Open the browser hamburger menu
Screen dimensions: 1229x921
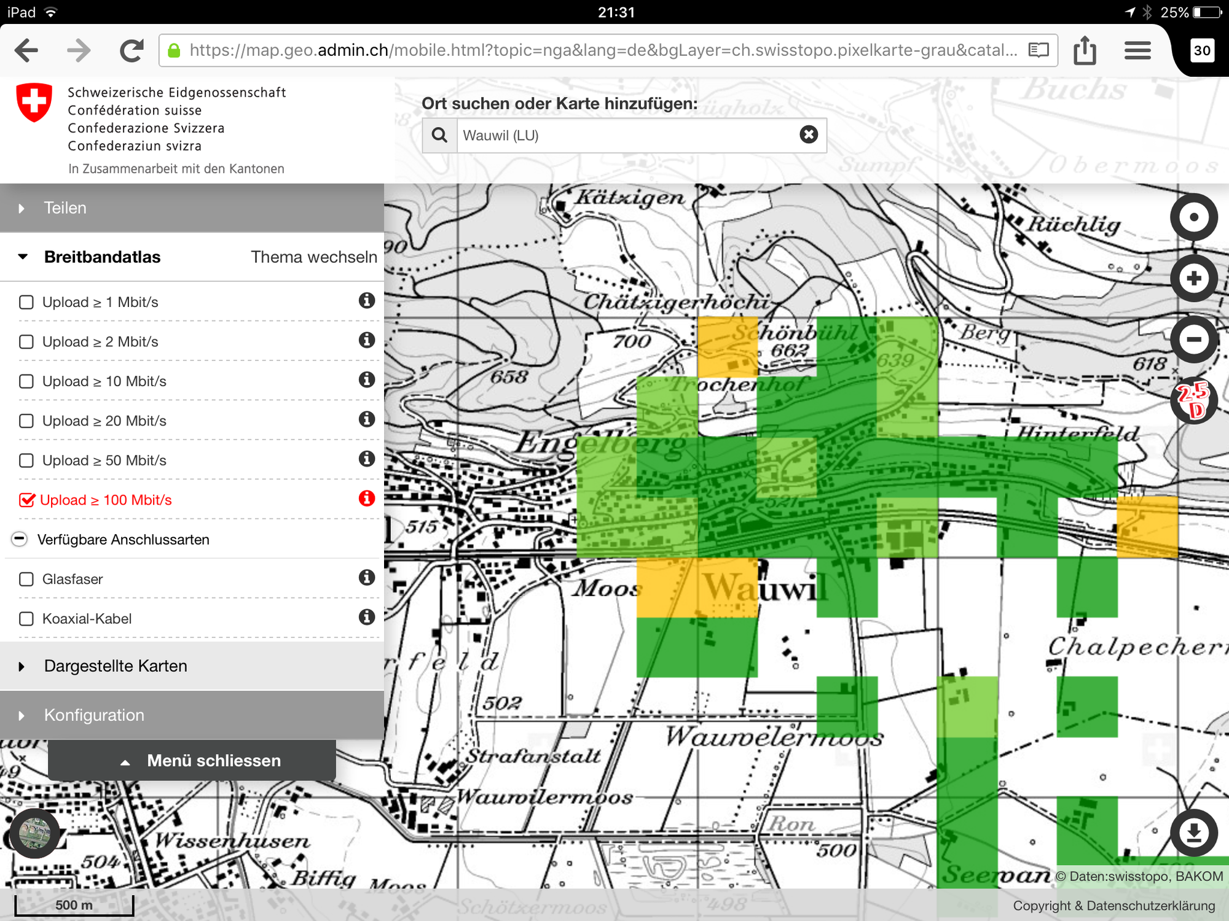tap(1137, 50)
